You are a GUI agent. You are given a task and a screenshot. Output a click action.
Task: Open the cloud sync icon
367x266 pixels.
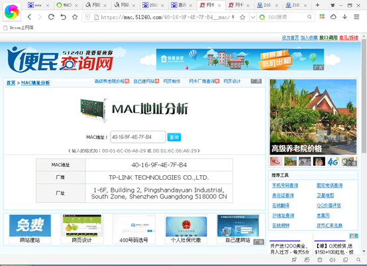pos(333,17)
